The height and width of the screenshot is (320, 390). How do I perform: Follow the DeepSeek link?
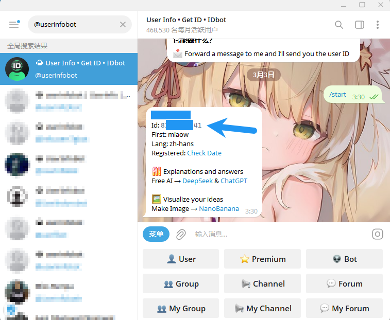(198, 181)
